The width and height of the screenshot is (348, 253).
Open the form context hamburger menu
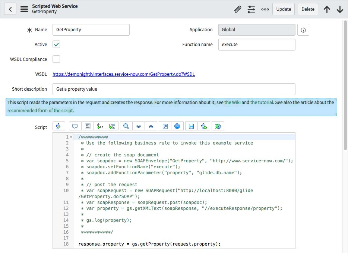[24, 9]
